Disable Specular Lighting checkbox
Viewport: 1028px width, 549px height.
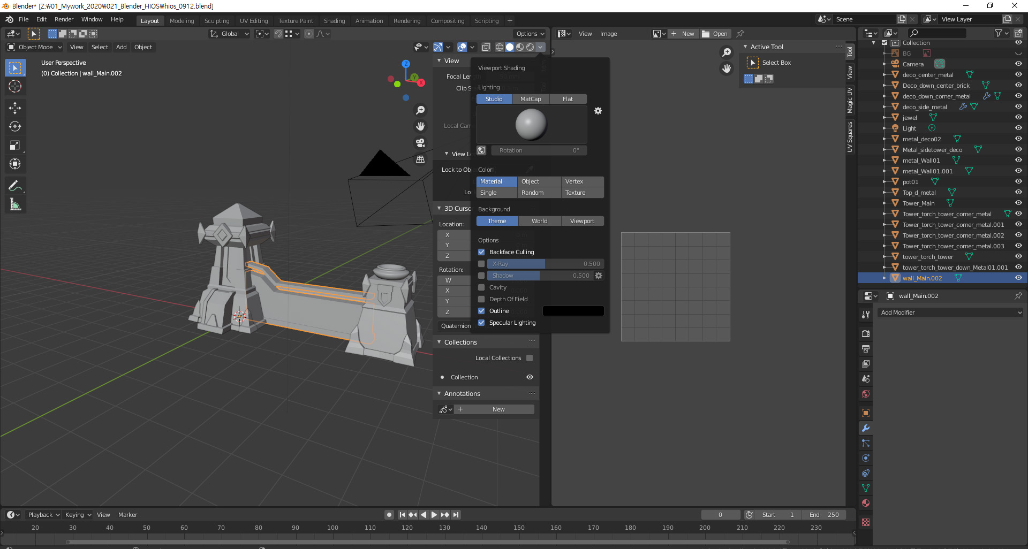(x=481, y=323)
